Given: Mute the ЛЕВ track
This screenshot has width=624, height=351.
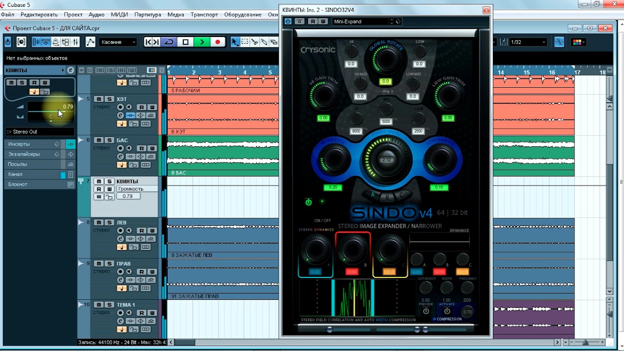Looking at the screenshot, I should tap(98, 223).
